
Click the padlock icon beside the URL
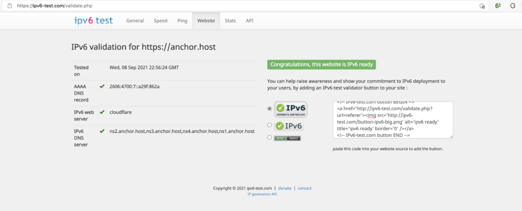pyautogui.click(x=9, y=6)
